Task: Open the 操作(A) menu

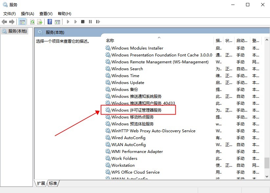Action: pos(27,13)
